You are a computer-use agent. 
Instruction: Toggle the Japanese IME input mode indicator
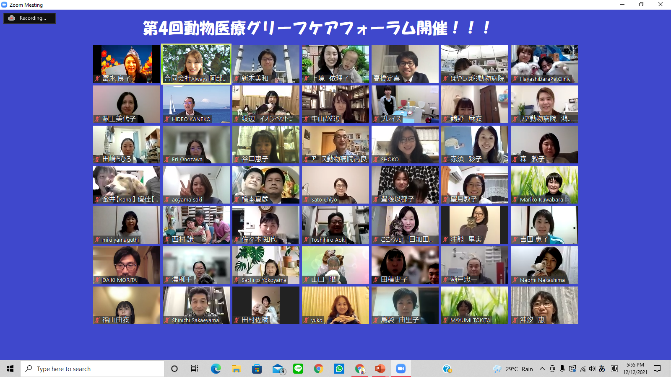[602, 369]
